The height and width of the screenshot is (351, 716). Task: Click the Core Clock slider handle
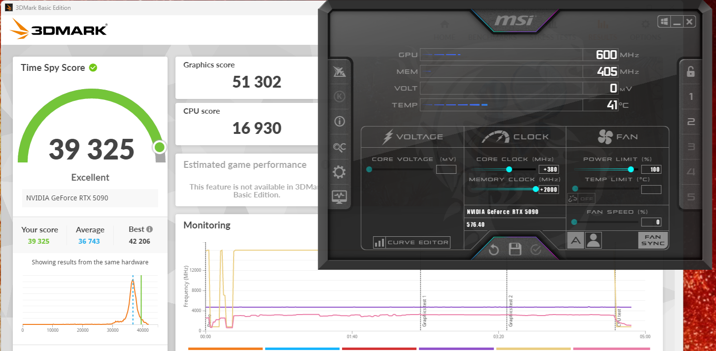click(510, 169)
